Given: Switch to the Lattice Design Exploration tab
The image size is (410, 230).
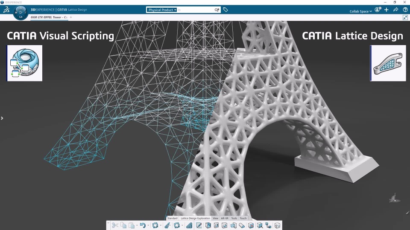Looking at the screenshot, I should tap(195, 218).
